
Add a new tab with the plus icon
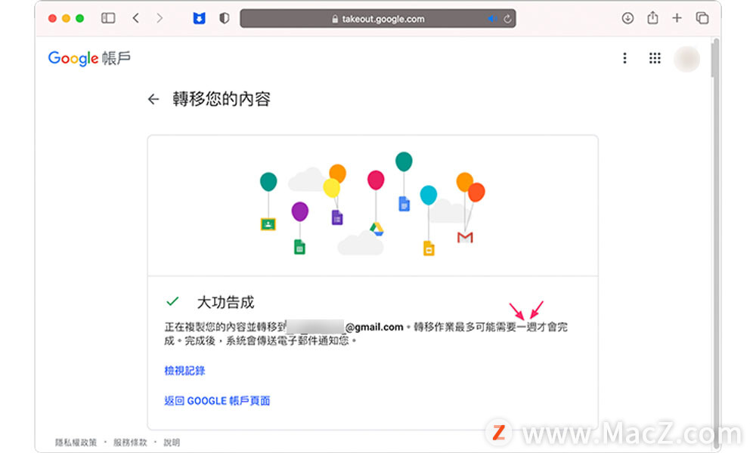677,18
